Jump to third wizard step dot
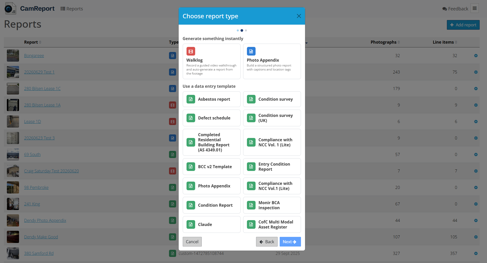The height and width of the screenshot is (263, 487). pos(246,30)
